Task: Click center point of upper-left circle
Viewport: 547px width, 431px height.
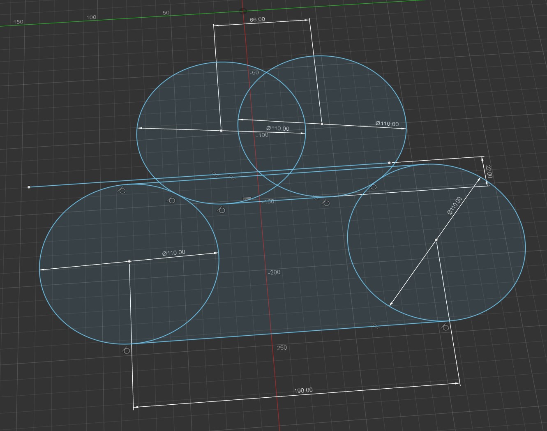Action: click(x=221, y=131)
